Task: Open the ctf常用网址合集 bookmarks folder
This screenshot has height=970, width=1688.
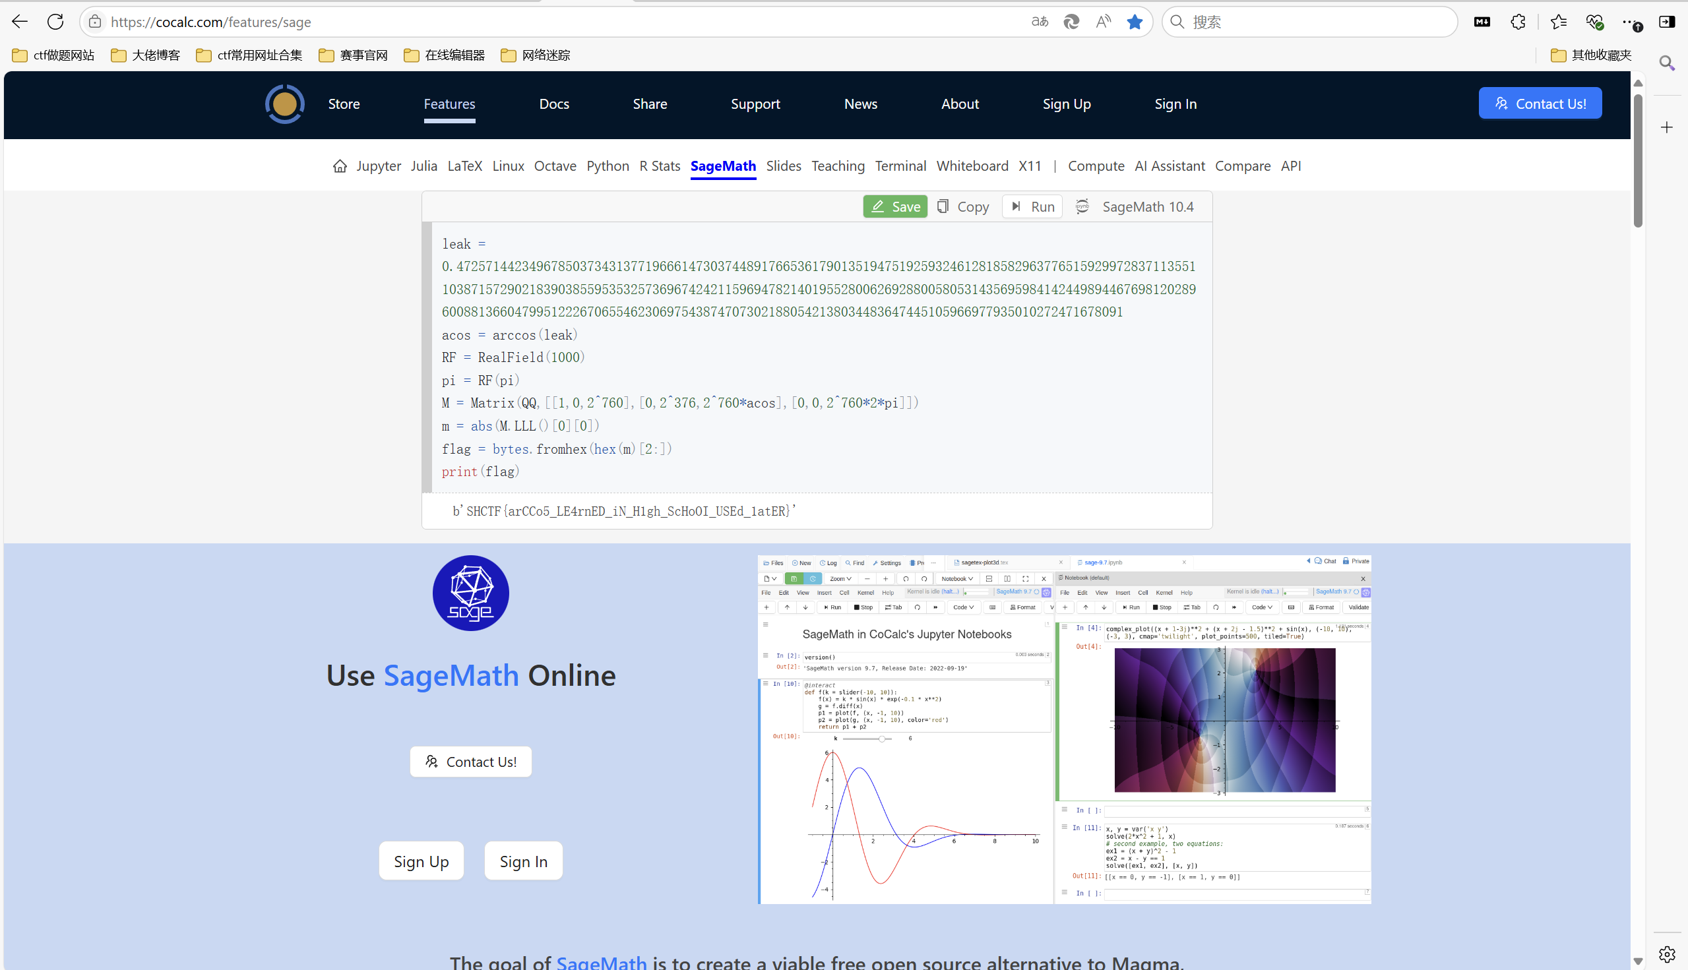Action: (249, 55)
